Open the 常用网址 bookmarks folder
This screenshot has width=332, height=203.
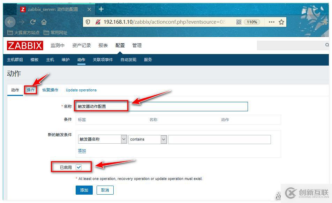[x=55, y=32]
